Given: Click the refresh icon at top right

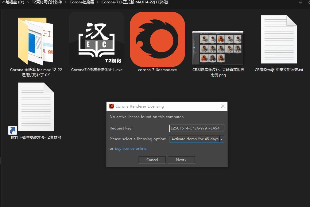Looking at the screenshot, I should coord(308,2).
